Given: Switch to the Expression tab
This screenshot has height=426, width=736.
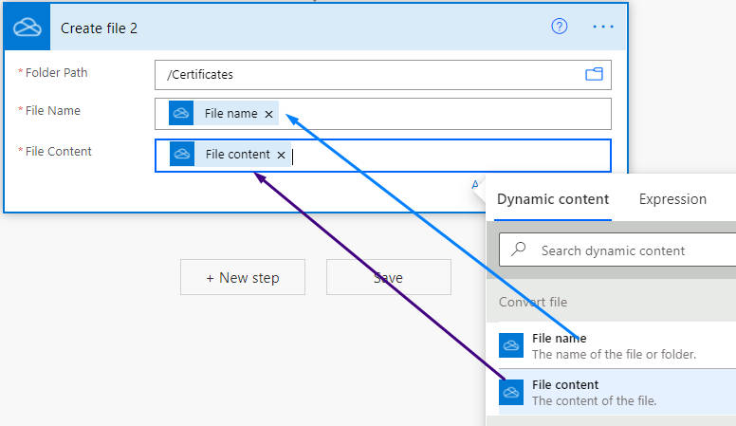Looking at the screenshot, I should pyautogui.click(x=672, y=199).
